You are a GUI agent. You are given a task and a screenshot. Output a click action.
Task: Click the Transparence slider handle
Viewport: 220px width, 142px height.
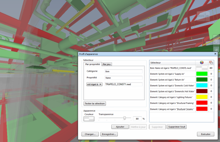click(125, 118)
